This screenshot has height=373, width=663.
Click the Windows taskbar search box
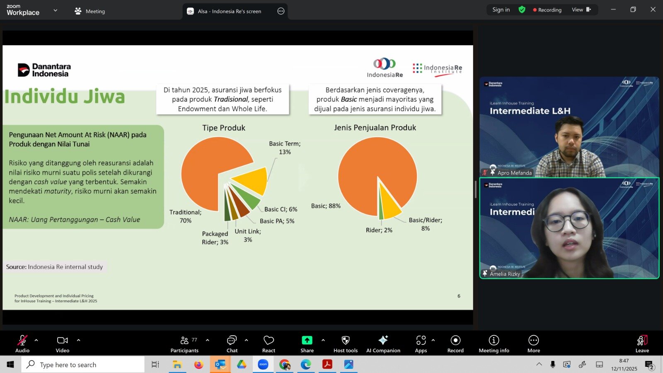[83, 365]
